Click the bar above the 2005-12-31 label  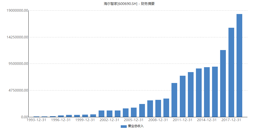pyautogui.click(x=134, y=112)
